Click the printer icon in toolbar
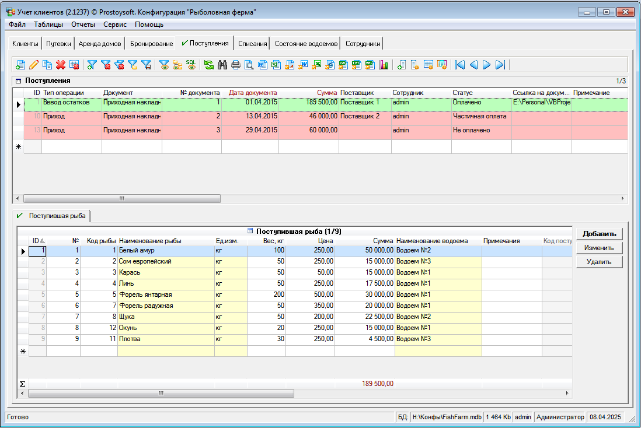 coord(236,65)
